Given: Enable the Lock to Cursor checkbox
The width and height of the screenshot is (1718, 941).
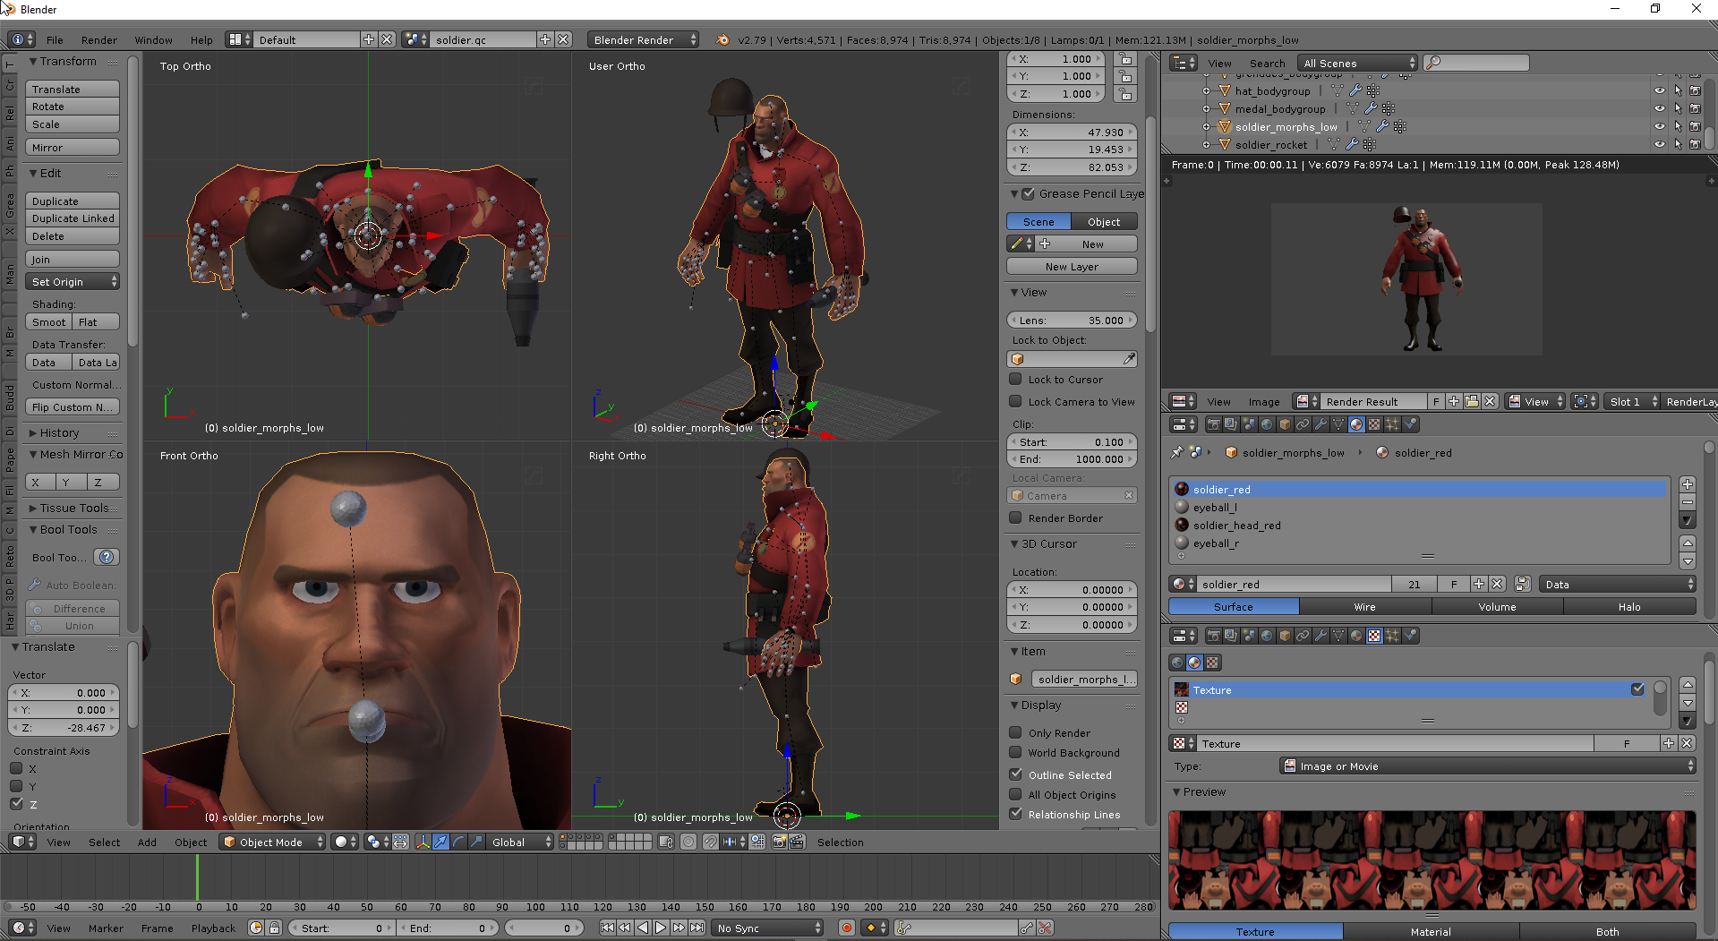Looking at the screenshot, I should [1015, 379].
